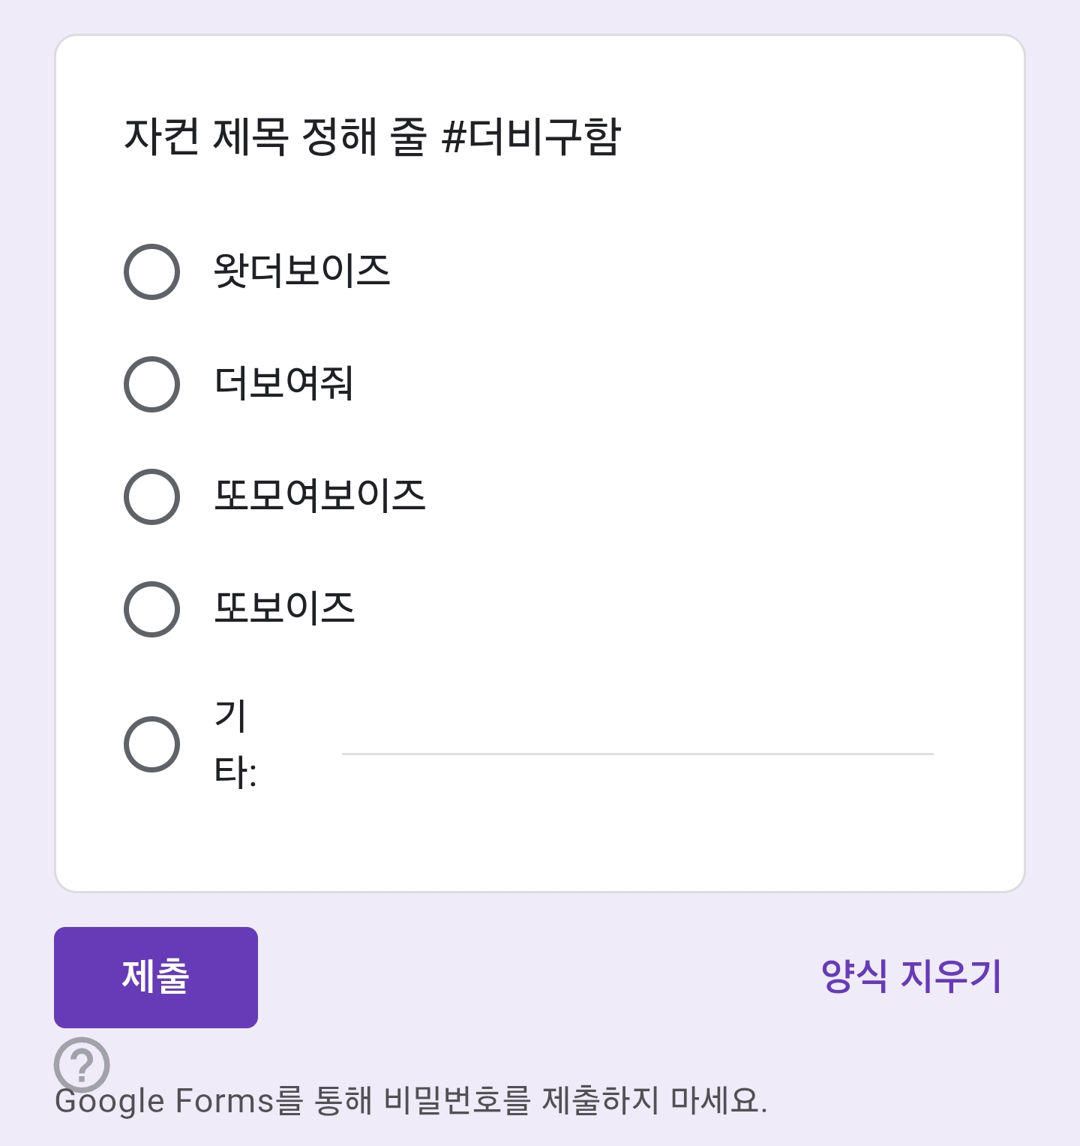The height and width of the screenshot is (1146, 1080).
Task: Click the 왓더보이즈 option label text
Action: pyautogui.click(x=301, y=271)
